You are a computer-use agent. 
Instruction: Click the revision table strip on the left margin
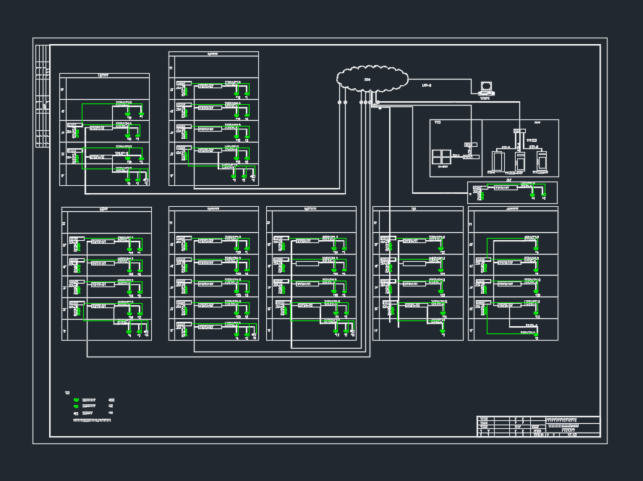(x=43, y=96)
